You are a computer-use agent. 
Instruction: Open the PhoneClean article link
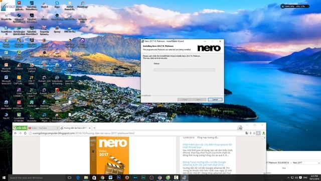click(207, 146)
